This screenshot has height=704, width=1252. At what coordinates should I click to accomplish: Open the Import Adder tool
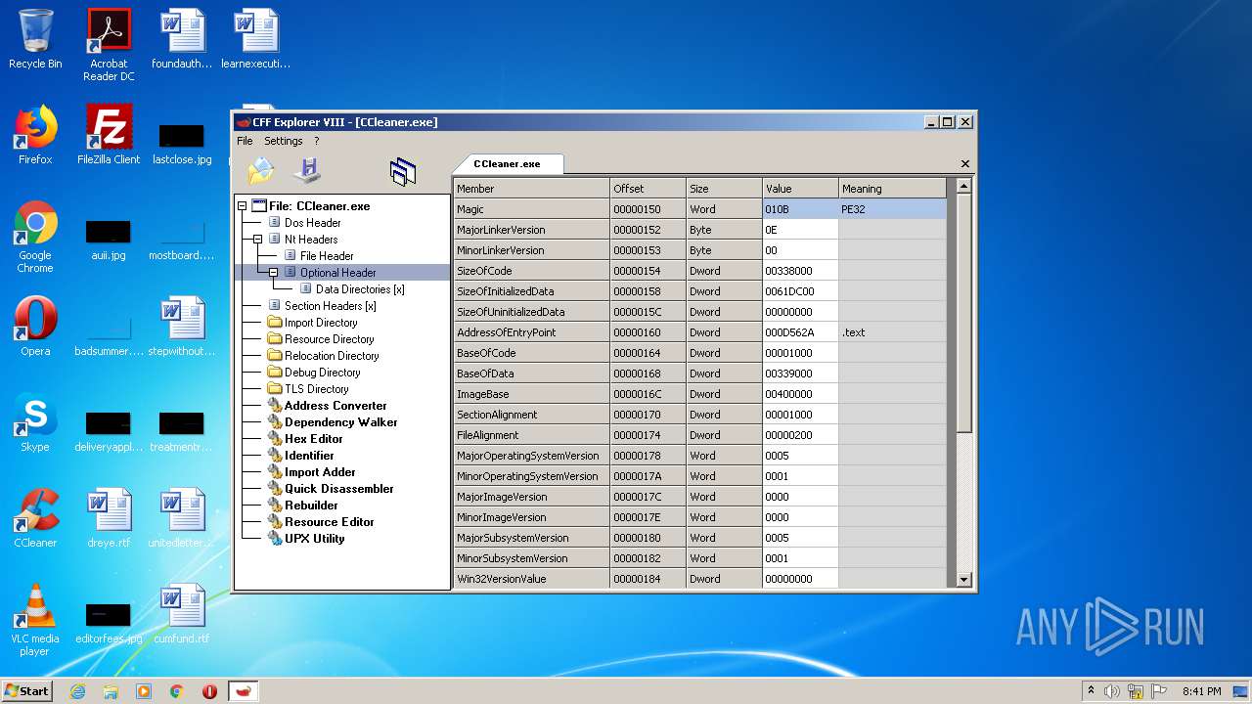320,472
